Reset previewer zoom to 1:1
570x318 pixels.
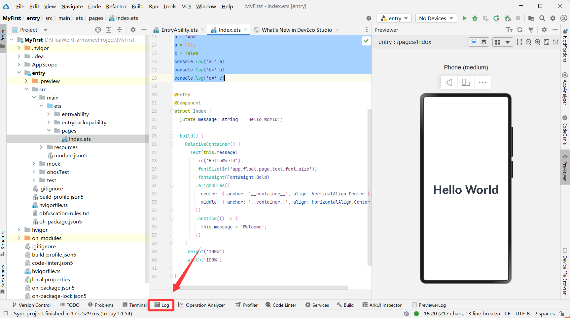556,42
